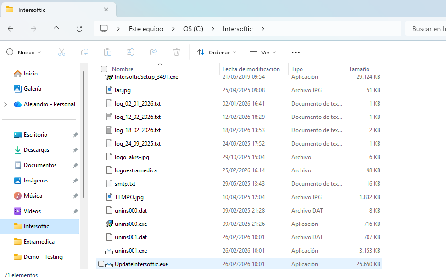The height and width of the screenshot is (277, 446).
Task: Add a new tab with plus button
Action: click(127, 10)
